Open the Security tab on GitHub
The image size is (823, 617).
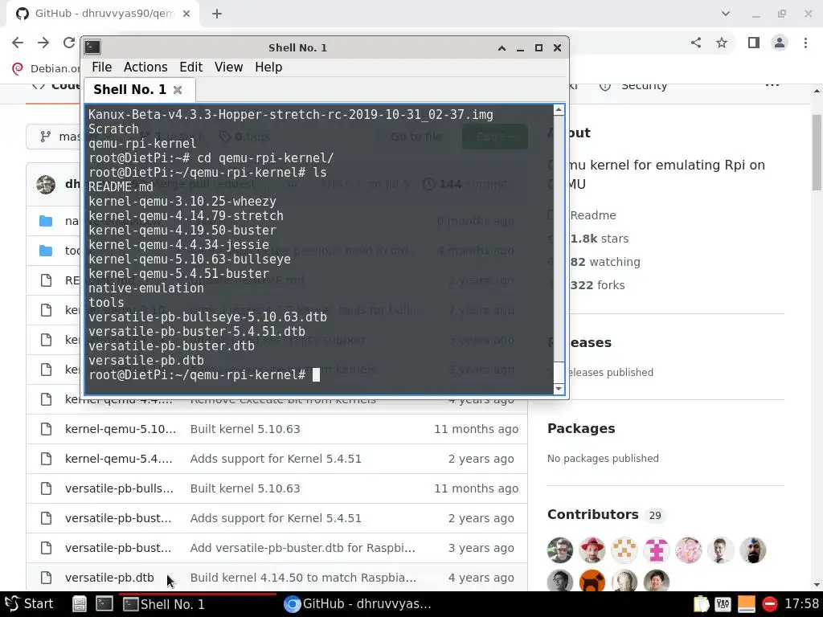(x=633, y=85)
